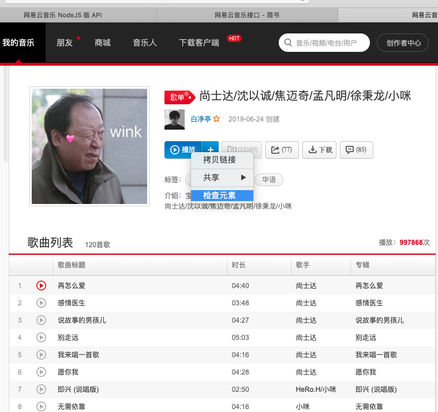Image resolution: width=438 pixels, height=412 pixels.
Task: Open artist HeRo.H/小咪 in row 7
Action: point(316,390)
